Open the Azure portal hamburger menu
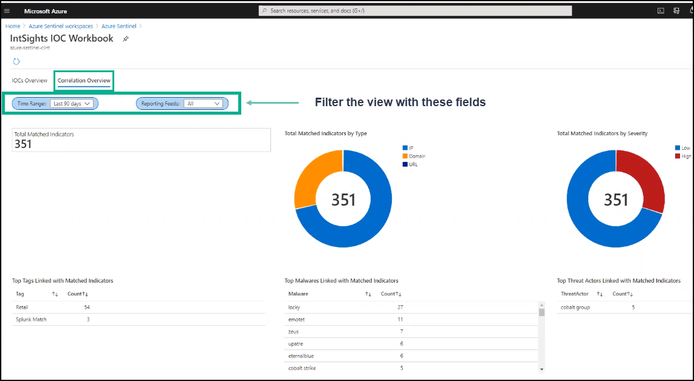 click(7, 11)
